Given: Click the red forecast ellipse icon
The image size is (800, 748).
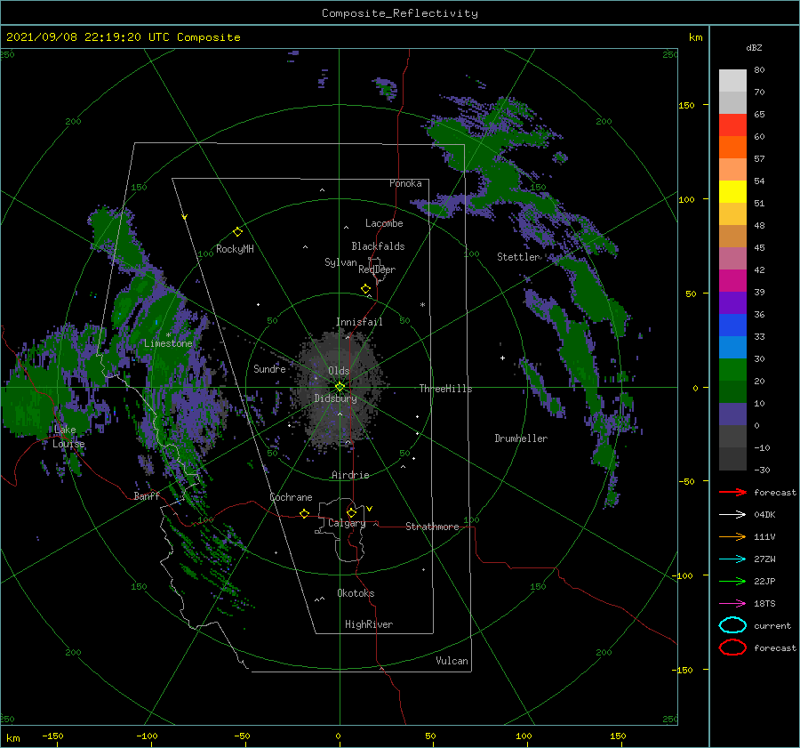Looking at the screenshot, I should [732, 647].
